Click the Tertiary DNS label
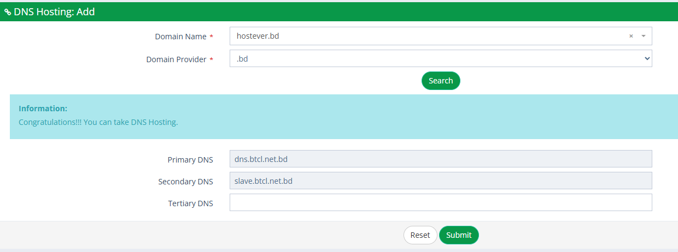This screenshot has width=678, height=252. click(190, 203)
